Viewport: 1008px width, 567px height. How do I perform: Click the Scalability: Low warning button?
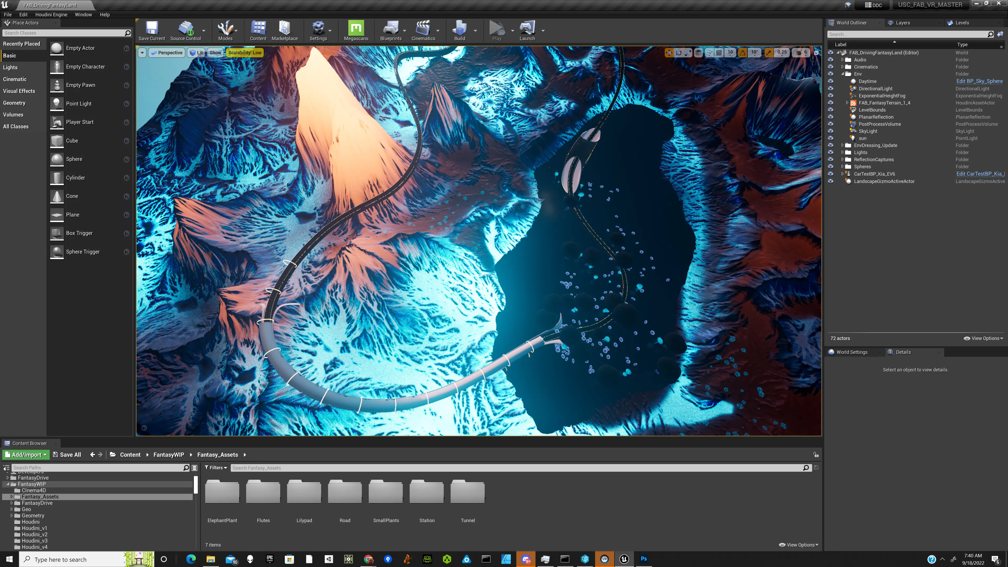coord(245,52)
